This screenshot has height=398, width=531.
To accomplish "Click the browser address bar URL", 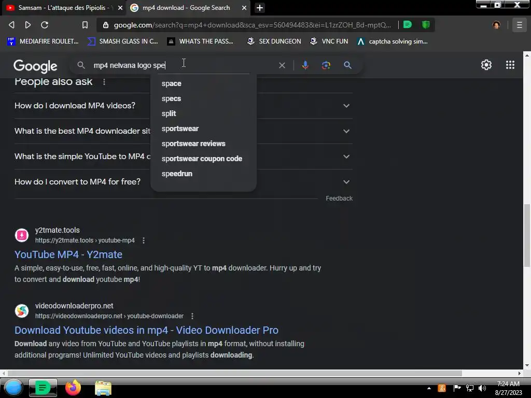I will [x=253, y=25].
